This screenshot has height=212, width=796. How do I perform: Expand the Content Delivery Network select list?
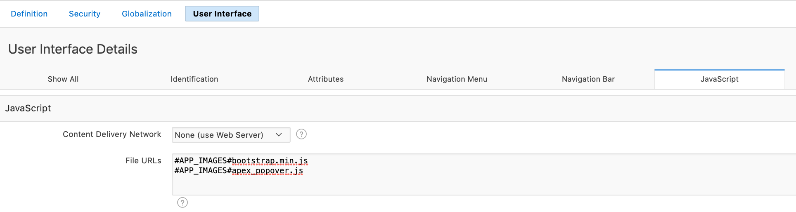point(231,135)
